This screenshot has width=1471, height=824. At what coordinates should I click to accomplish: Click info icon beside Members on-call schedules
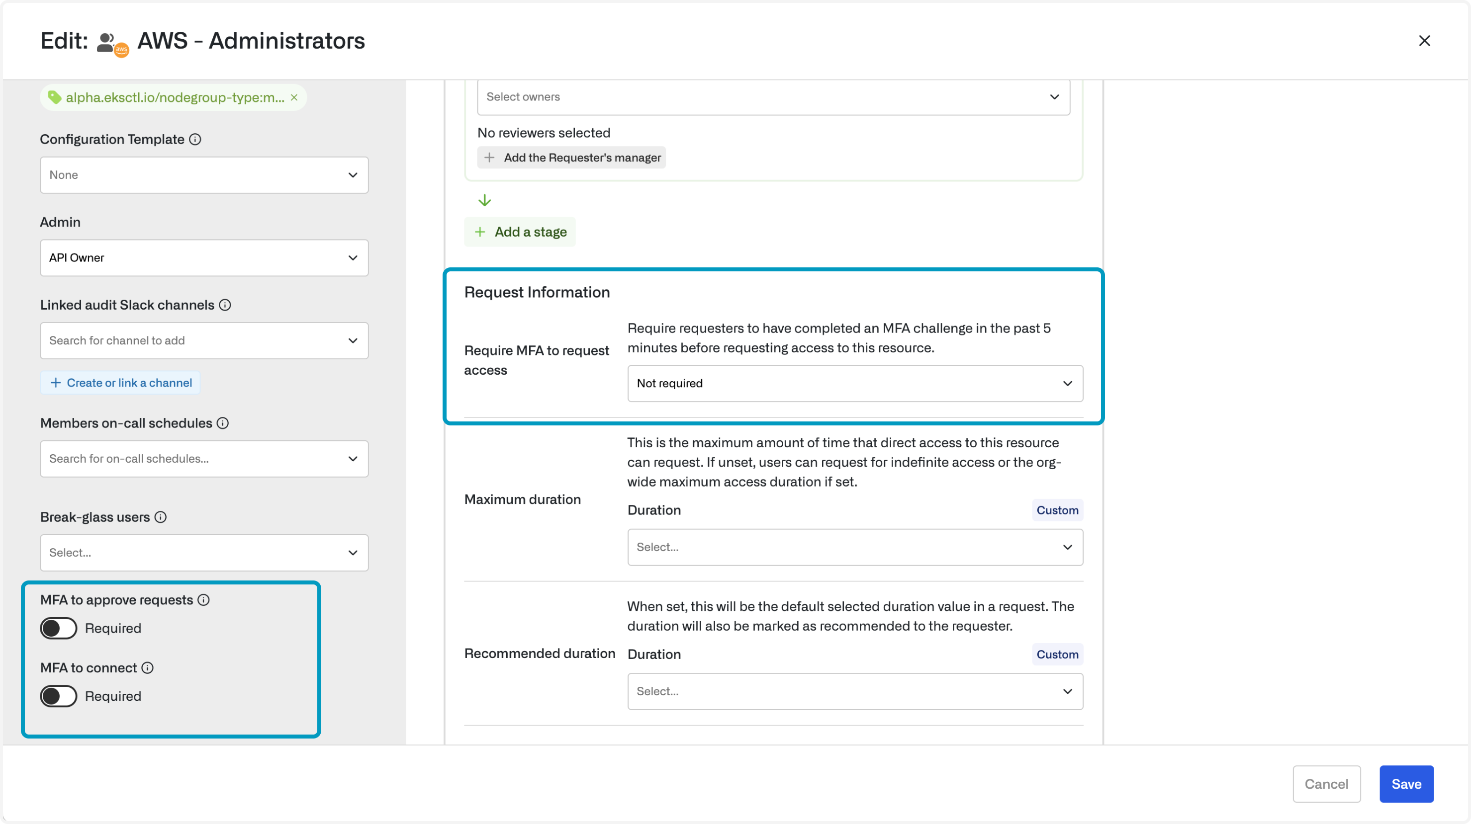click(x=223, y=423)
